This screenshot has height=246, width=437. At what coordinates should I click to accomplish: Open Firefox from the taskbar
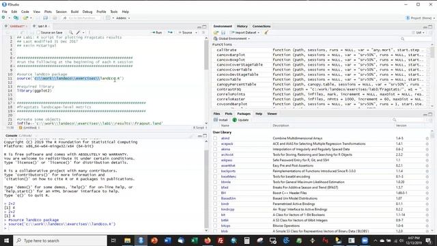(208, 241)
